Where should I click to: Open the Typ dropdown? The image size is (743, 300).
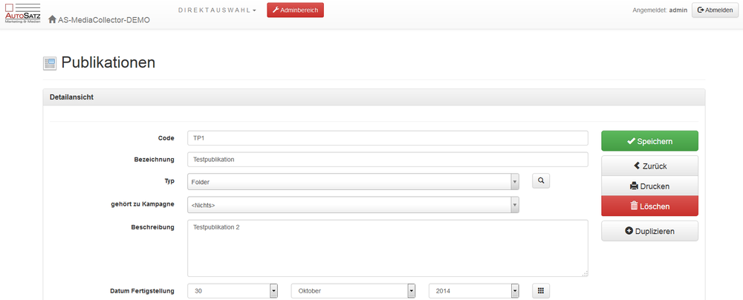[x=353, y=181]
